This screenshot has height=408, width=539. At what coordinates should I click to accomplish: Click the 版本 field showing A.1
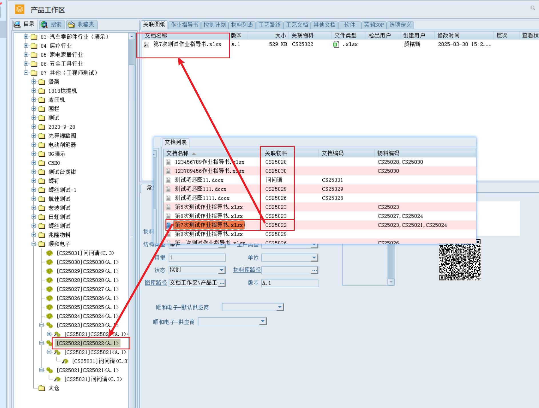[x=290, y=283]
